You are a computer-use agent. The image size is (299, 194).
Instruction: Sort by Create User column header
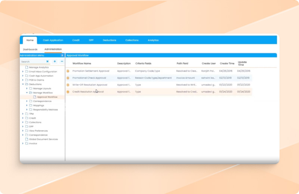click(209, 63)
